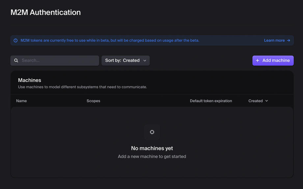Click the info circle icon in the beta banner

click(15, 40)
